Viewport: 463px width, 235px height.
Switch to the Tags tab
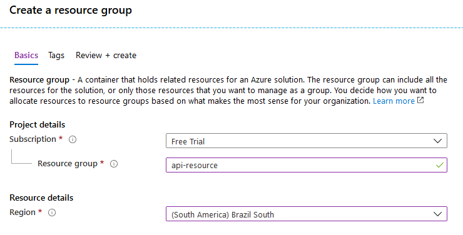tap(56, 56)
